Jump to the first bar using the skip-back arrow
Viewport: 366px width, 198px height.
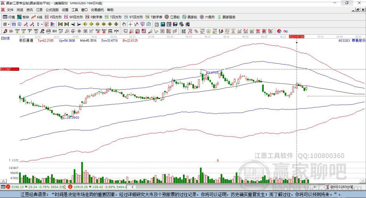tap(60, 24)
